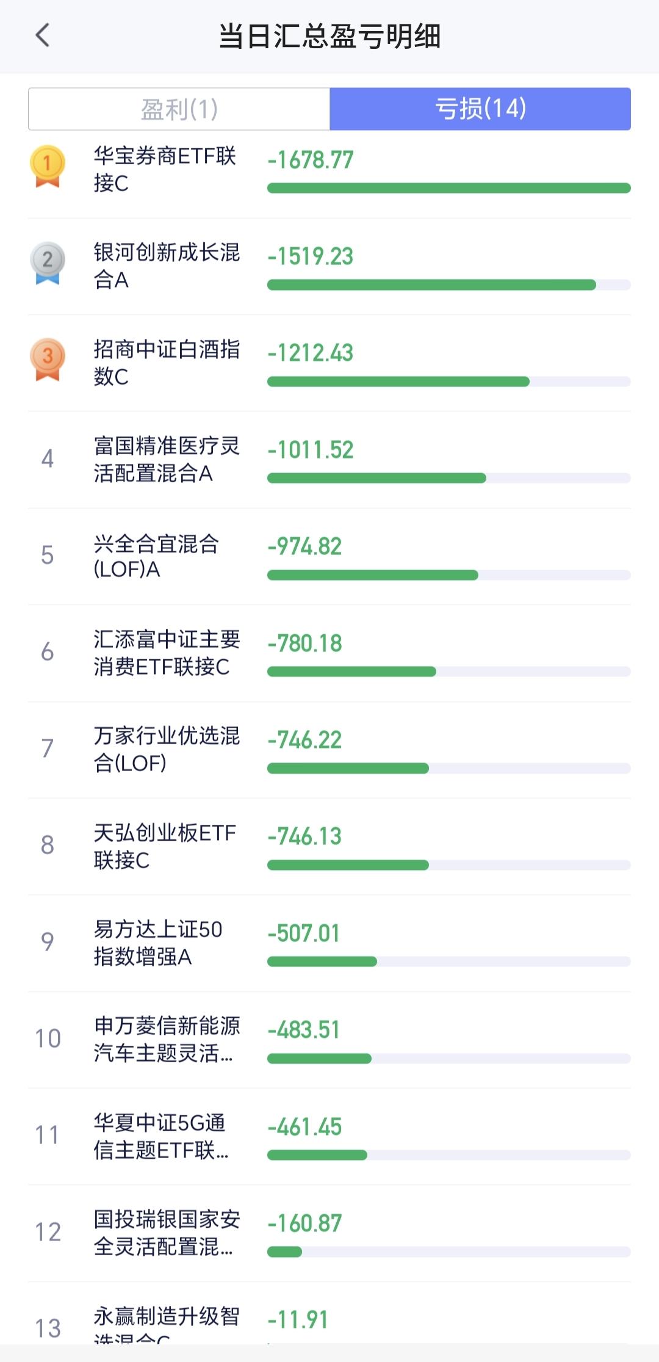Screen dimensions: 659x1362
Task: Tap the rank 7 number
Action: pos(47,748)
